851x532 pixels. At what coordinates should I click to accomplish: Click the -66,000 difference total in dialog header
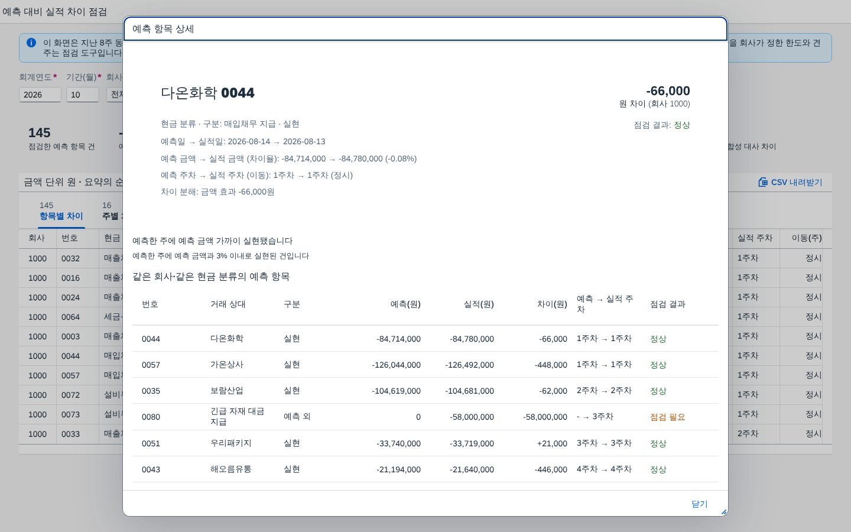coord(668,91)
